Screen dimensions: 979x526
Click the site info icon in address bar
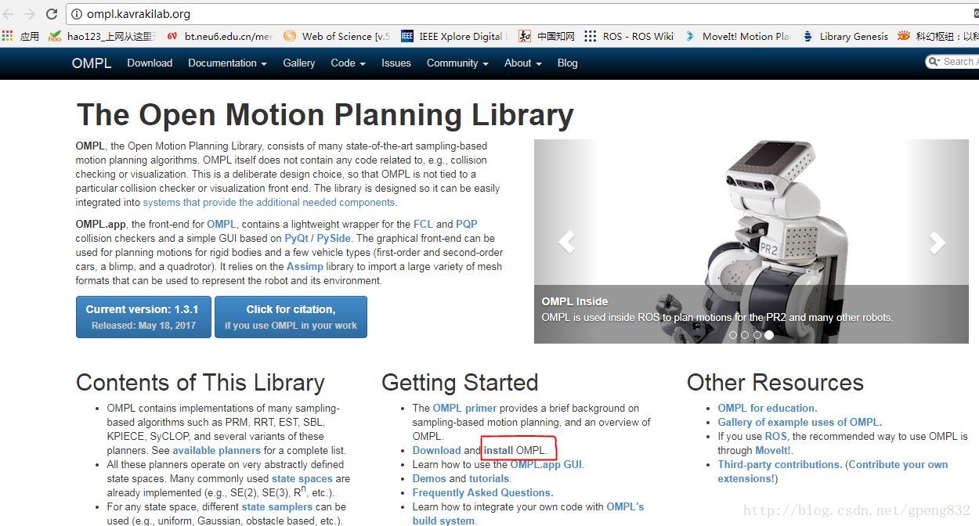76,14
